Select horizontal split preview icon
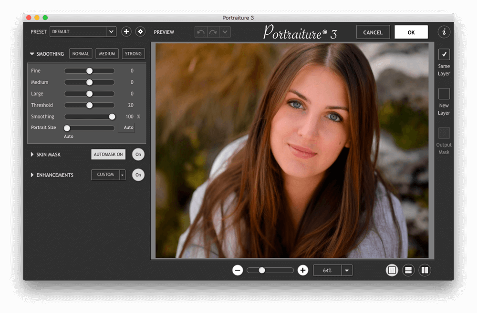Viewport: 477px width, 313px height. pos(408,270)
